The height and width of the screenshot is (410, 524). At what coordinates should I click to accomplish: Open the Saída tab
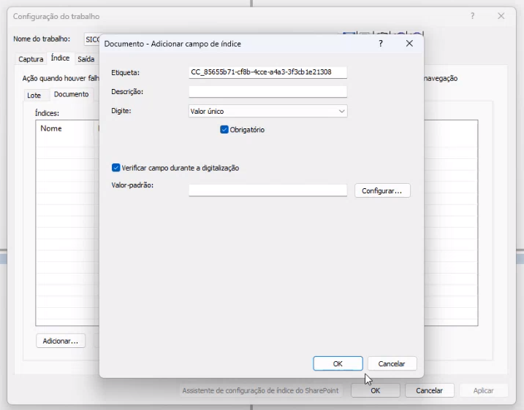coord(86,59)
